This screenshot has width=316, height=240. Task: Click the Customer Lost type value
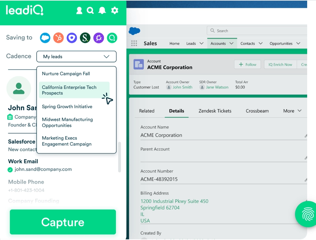(x=146, y=87)
